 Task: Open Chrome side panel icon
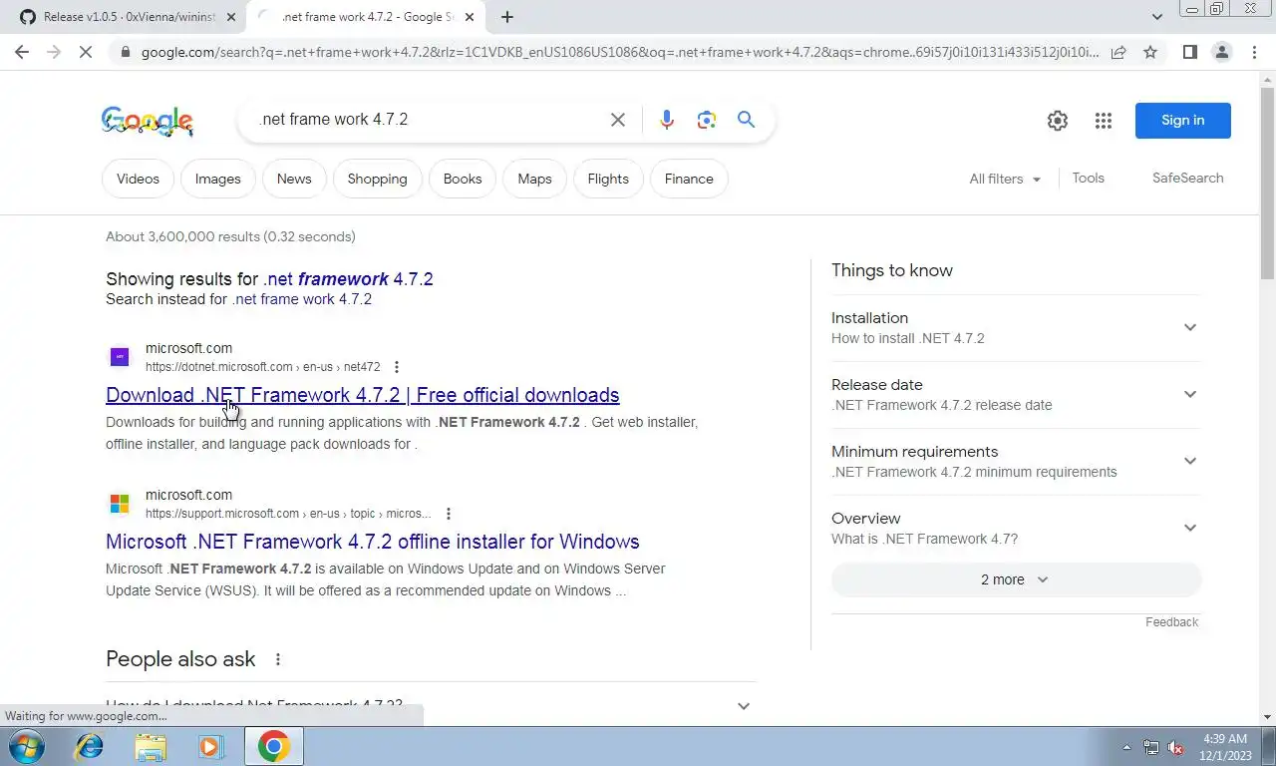(x=1189, y=52)
